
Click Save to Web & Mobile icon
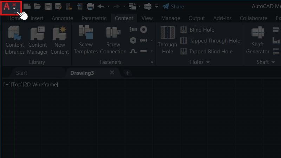[x=80, y=6]
